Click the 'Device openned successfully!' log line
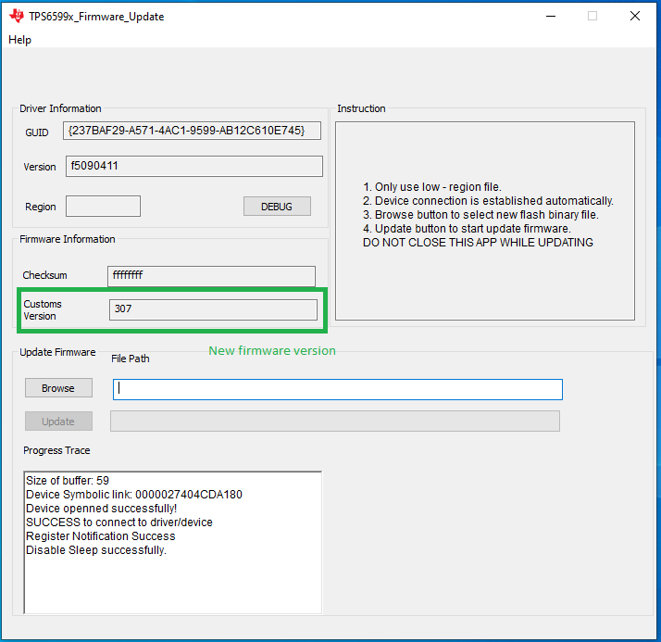This screenshot has height=642, width=661. (102, 509)
